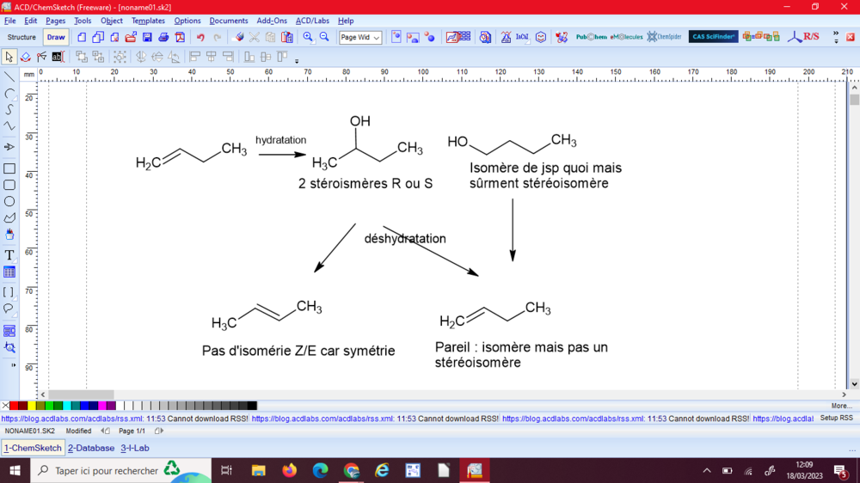This screenshot has height=483, width=860.
Task: Click the Print icon
Action: click(163, 37)
